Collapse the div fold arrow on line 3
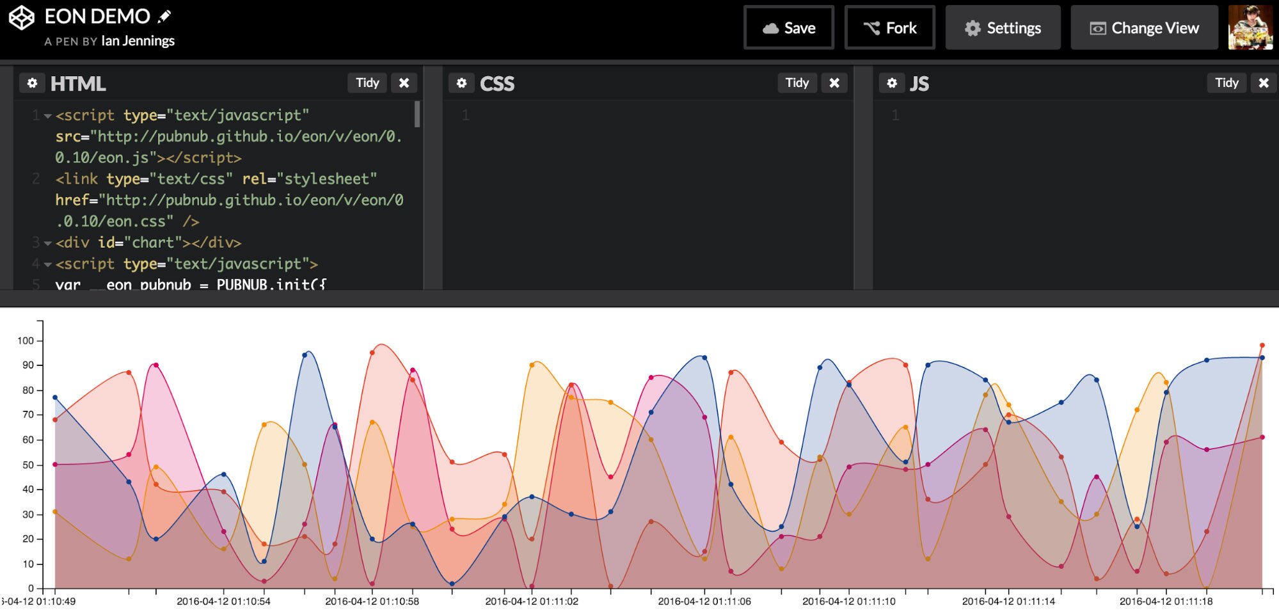Viewport: 1279px width, 613px height. coord(48,243)
